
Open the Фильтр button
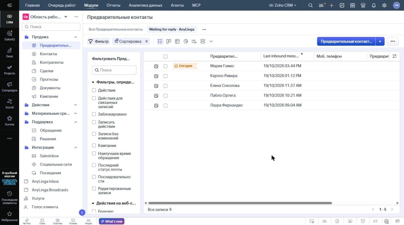[98, 41]
